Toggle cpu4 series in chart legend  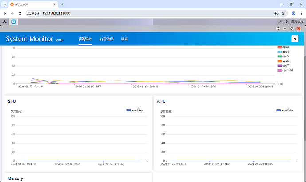point(283,52)
